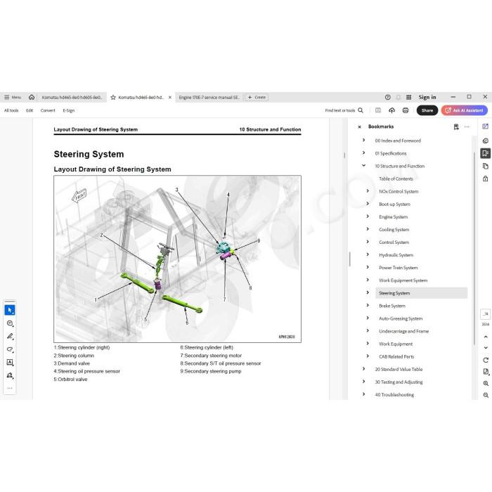
Task: Close the Bookmarks panel
Action: click(x=360, y=127)
